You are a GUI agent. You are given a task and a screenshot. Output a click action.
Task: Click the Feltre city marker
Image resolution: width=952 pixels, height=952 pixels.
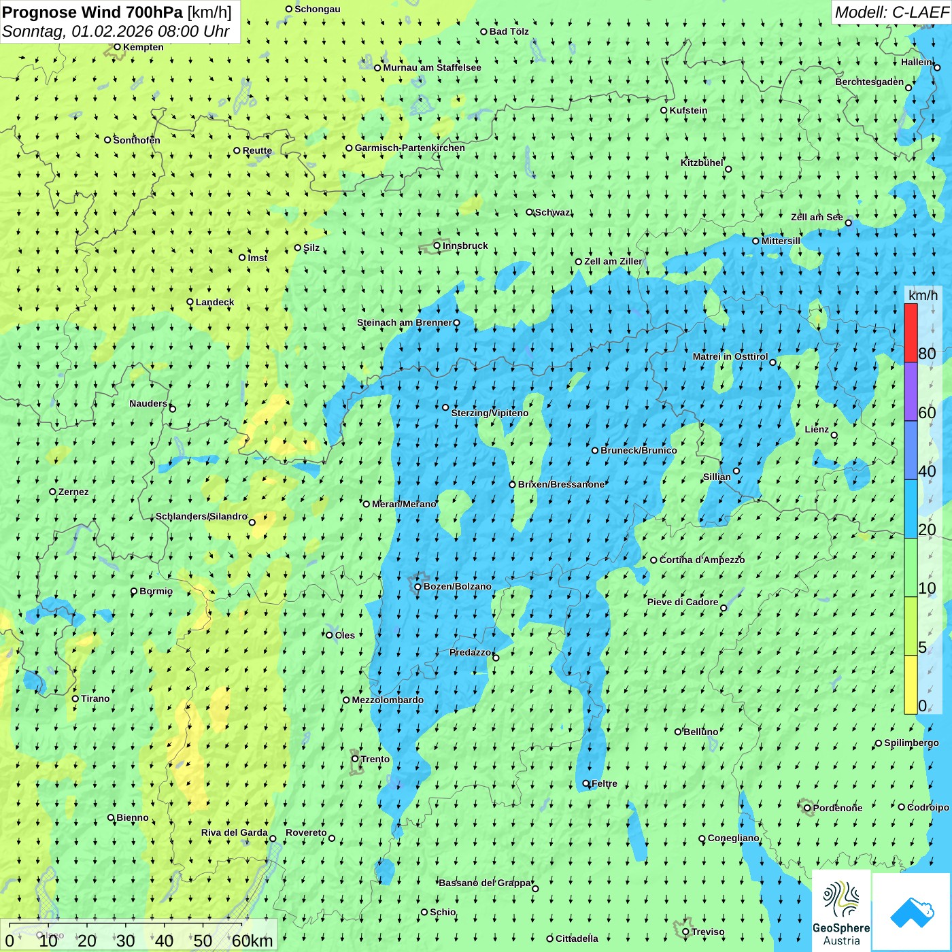pos(586,783)
